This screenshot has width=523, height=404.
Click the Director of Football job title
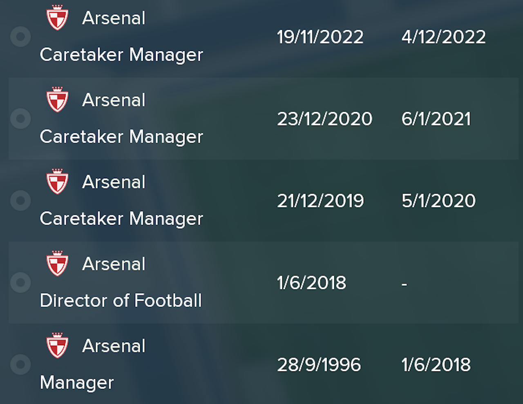pyautogui.click(x=121, y=301)
